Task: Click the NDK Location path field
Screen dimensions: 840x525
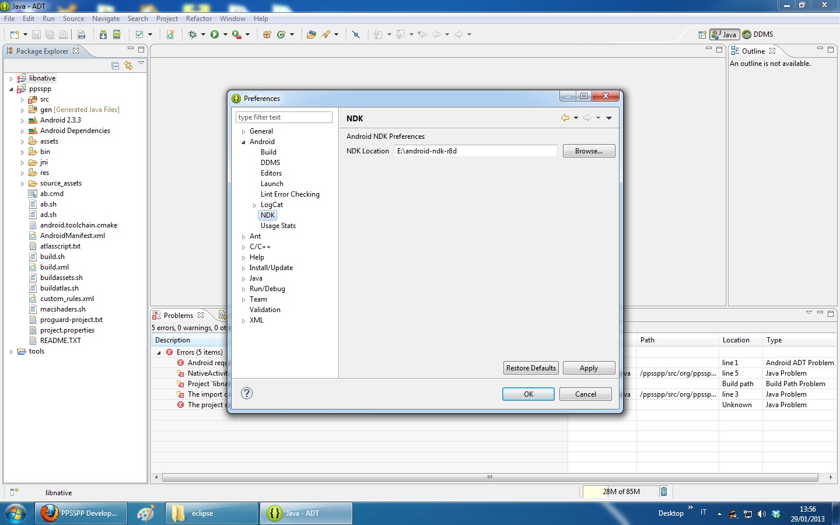Action: click(x=475, y=151)
